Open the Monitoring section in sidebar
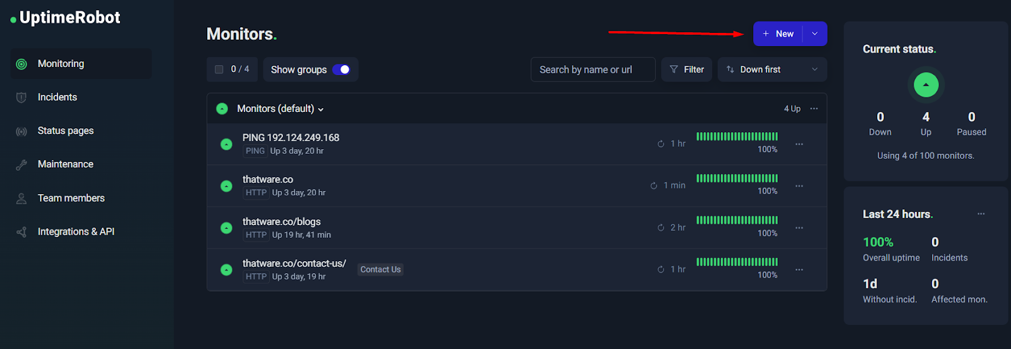The image size is (1011, 349). 61,64
